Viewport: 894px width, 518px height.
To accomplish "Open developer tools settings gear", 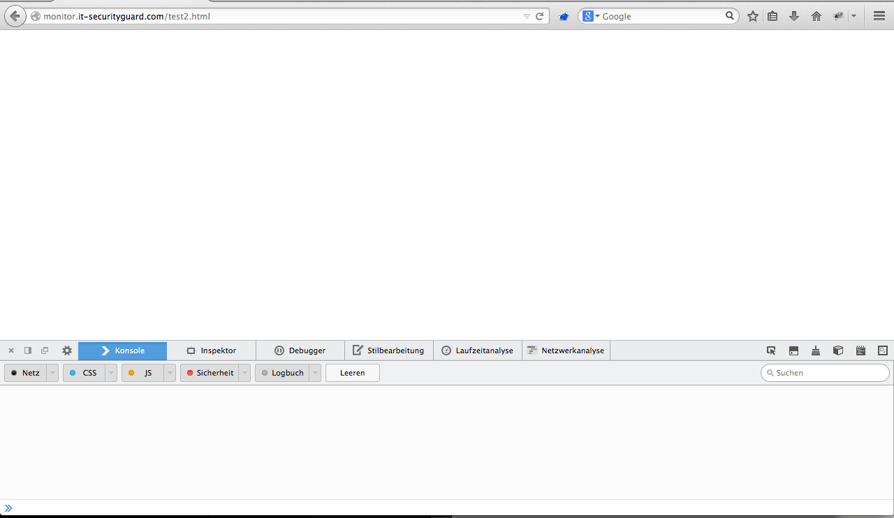I will [x=67, y=350].
